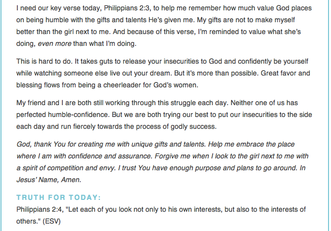The width and height of the screenshot is (331, 231).
Task: Click the phrase 'Great favor and'
Action: pyautogui.click(x=285, y=73)
